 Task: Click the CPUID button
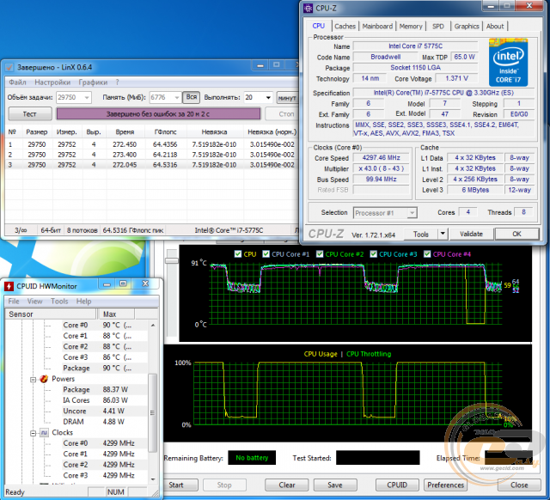click(397, 485)
